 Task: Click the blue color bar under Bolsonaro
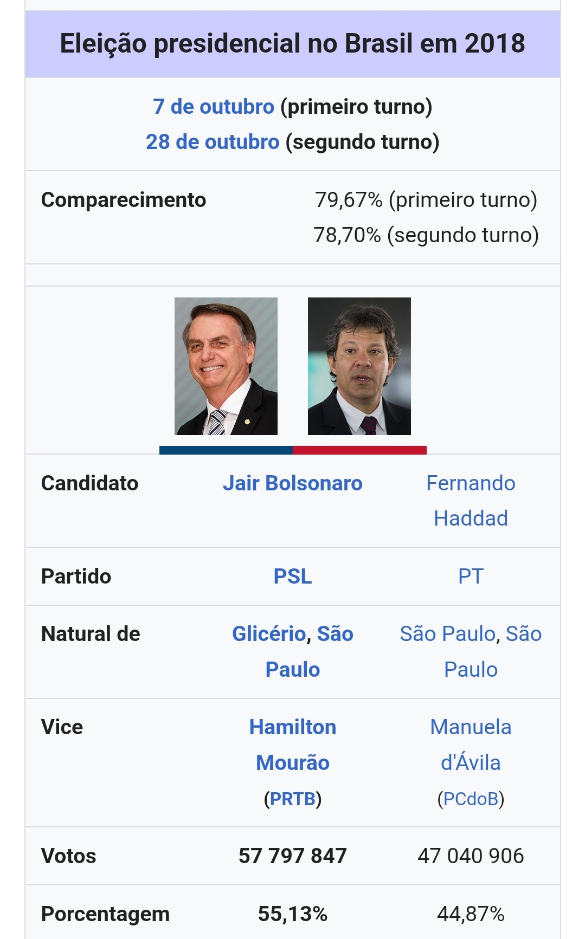coord(226,450)
